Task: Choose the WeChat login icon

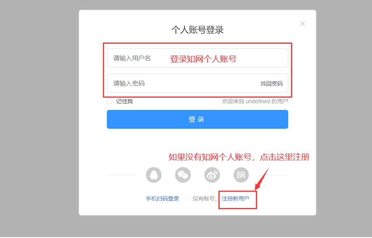Action: pyautogui.click(x=183, y=175)
